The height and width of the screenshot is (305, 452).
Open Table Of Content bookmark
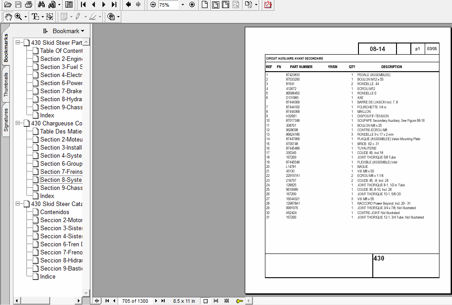pyautogui.click(x=61, y=51)
